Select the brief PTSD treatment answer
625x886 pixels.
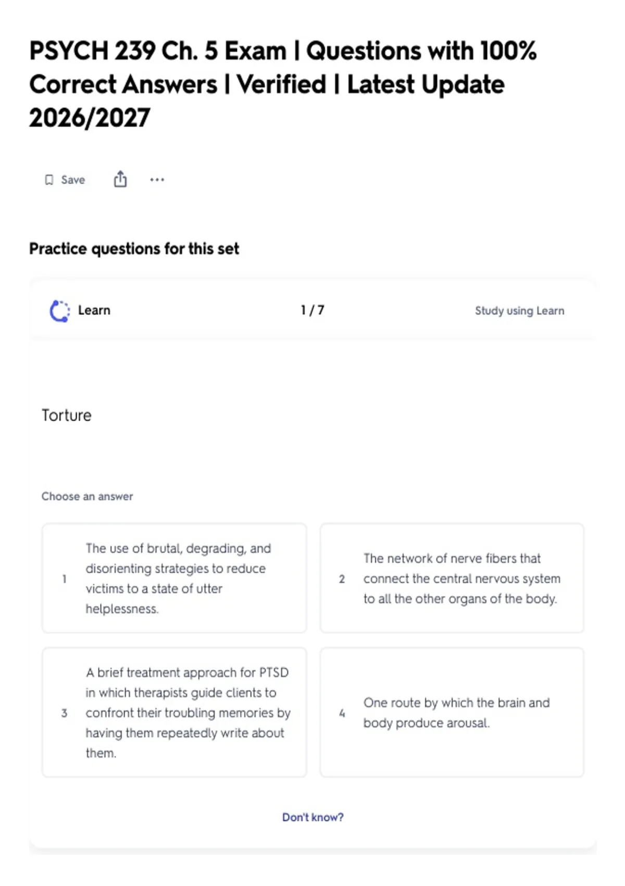pos(174,712)
